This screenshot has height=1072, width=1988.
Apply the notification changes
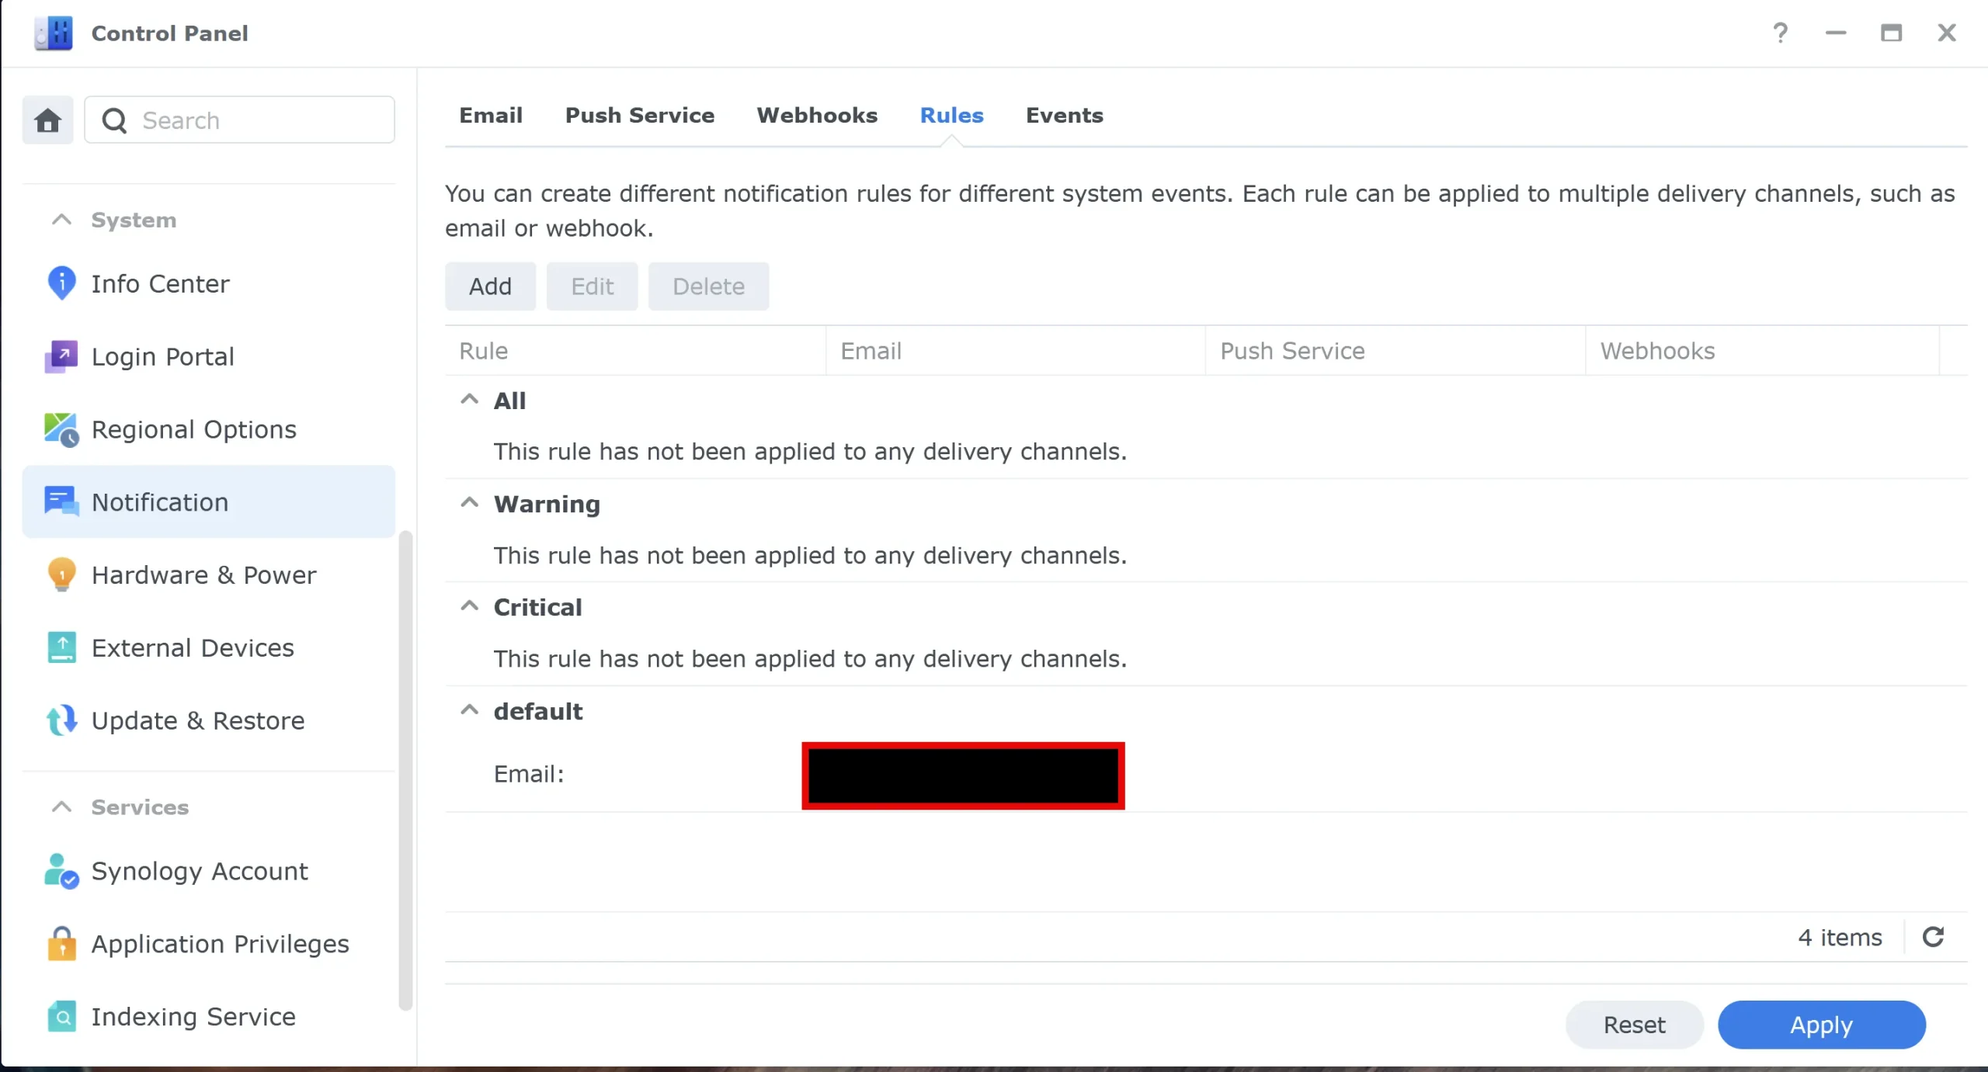click(1821, 1025)
